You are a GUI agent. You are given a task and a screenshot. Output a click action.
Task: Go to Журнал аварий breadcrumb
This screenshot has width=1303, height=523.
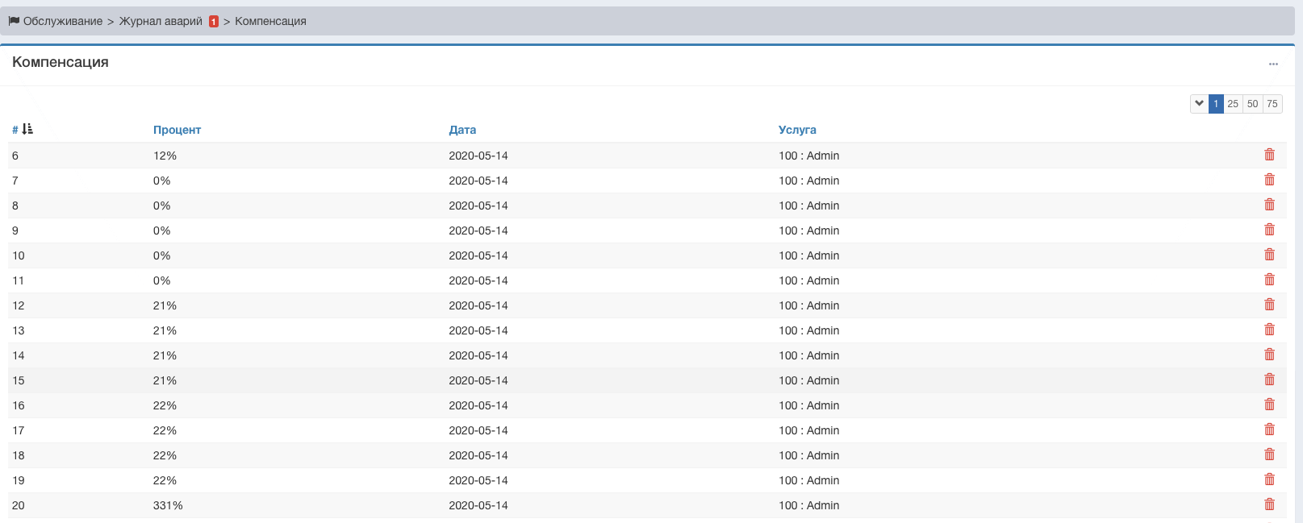pyautogui.click(x=161, y=21)
